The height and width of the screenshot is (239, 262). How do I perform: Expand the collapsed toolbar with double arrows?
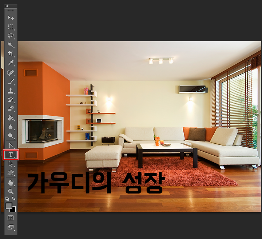[7, 6]
